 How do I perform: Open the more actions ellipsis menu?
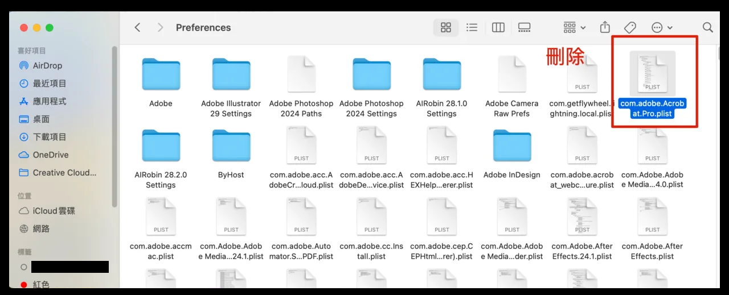tap(662, 27)
